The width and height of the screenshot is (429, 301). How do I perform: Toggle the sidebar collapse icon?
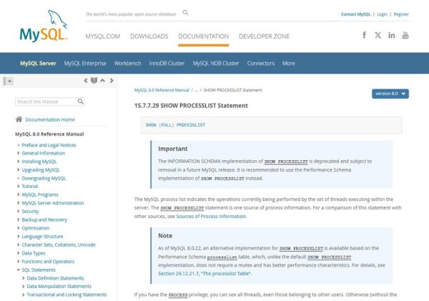point(9,81)
